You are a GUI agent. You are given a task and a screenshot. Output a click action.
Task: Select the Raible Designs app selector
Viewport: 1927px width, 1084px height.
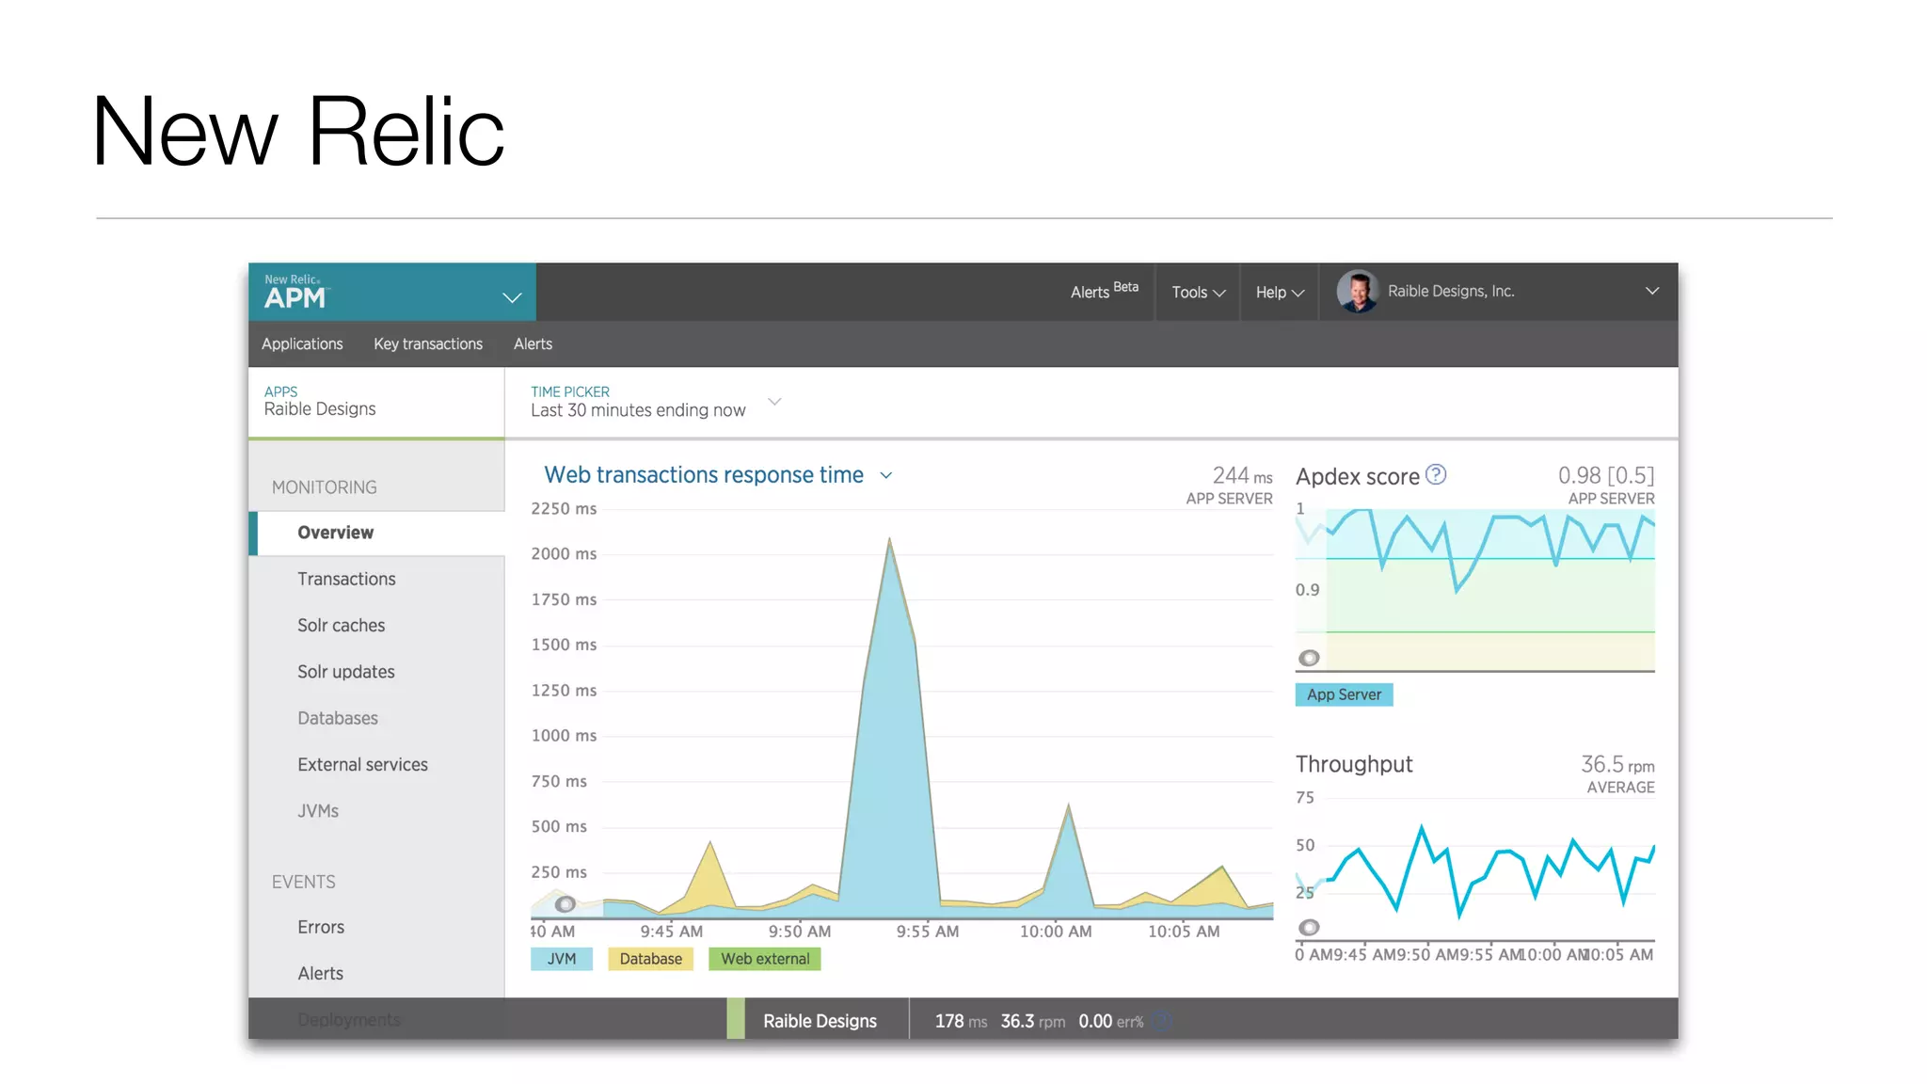(x=376, y=402)
